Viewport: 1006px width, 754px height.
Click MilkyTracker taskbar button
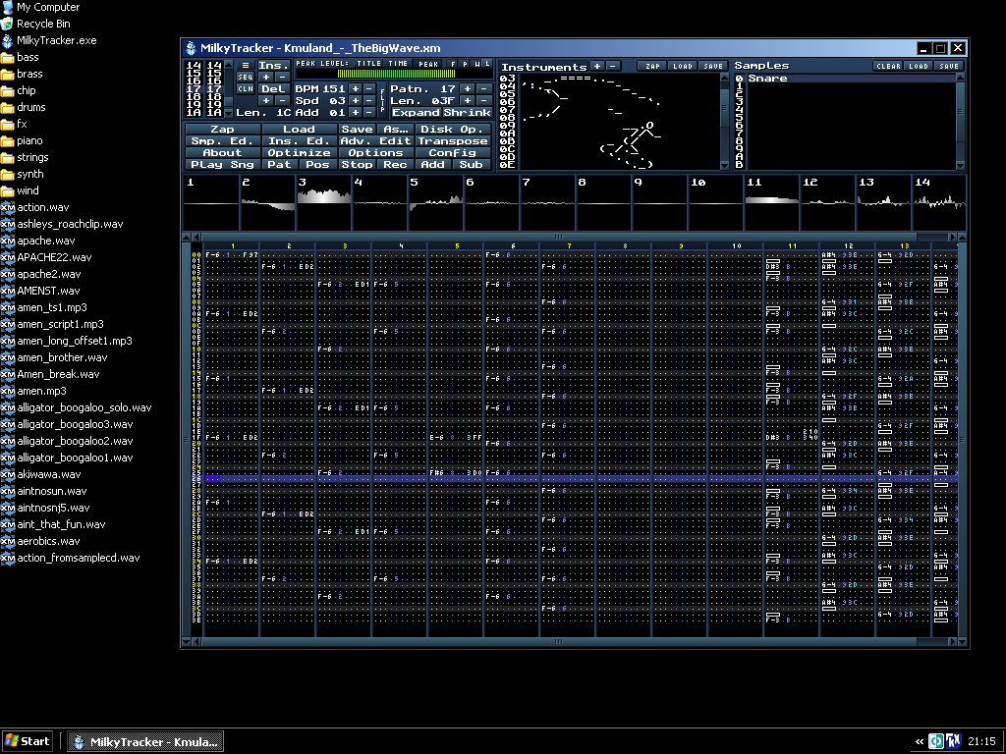tap(145, 742)
